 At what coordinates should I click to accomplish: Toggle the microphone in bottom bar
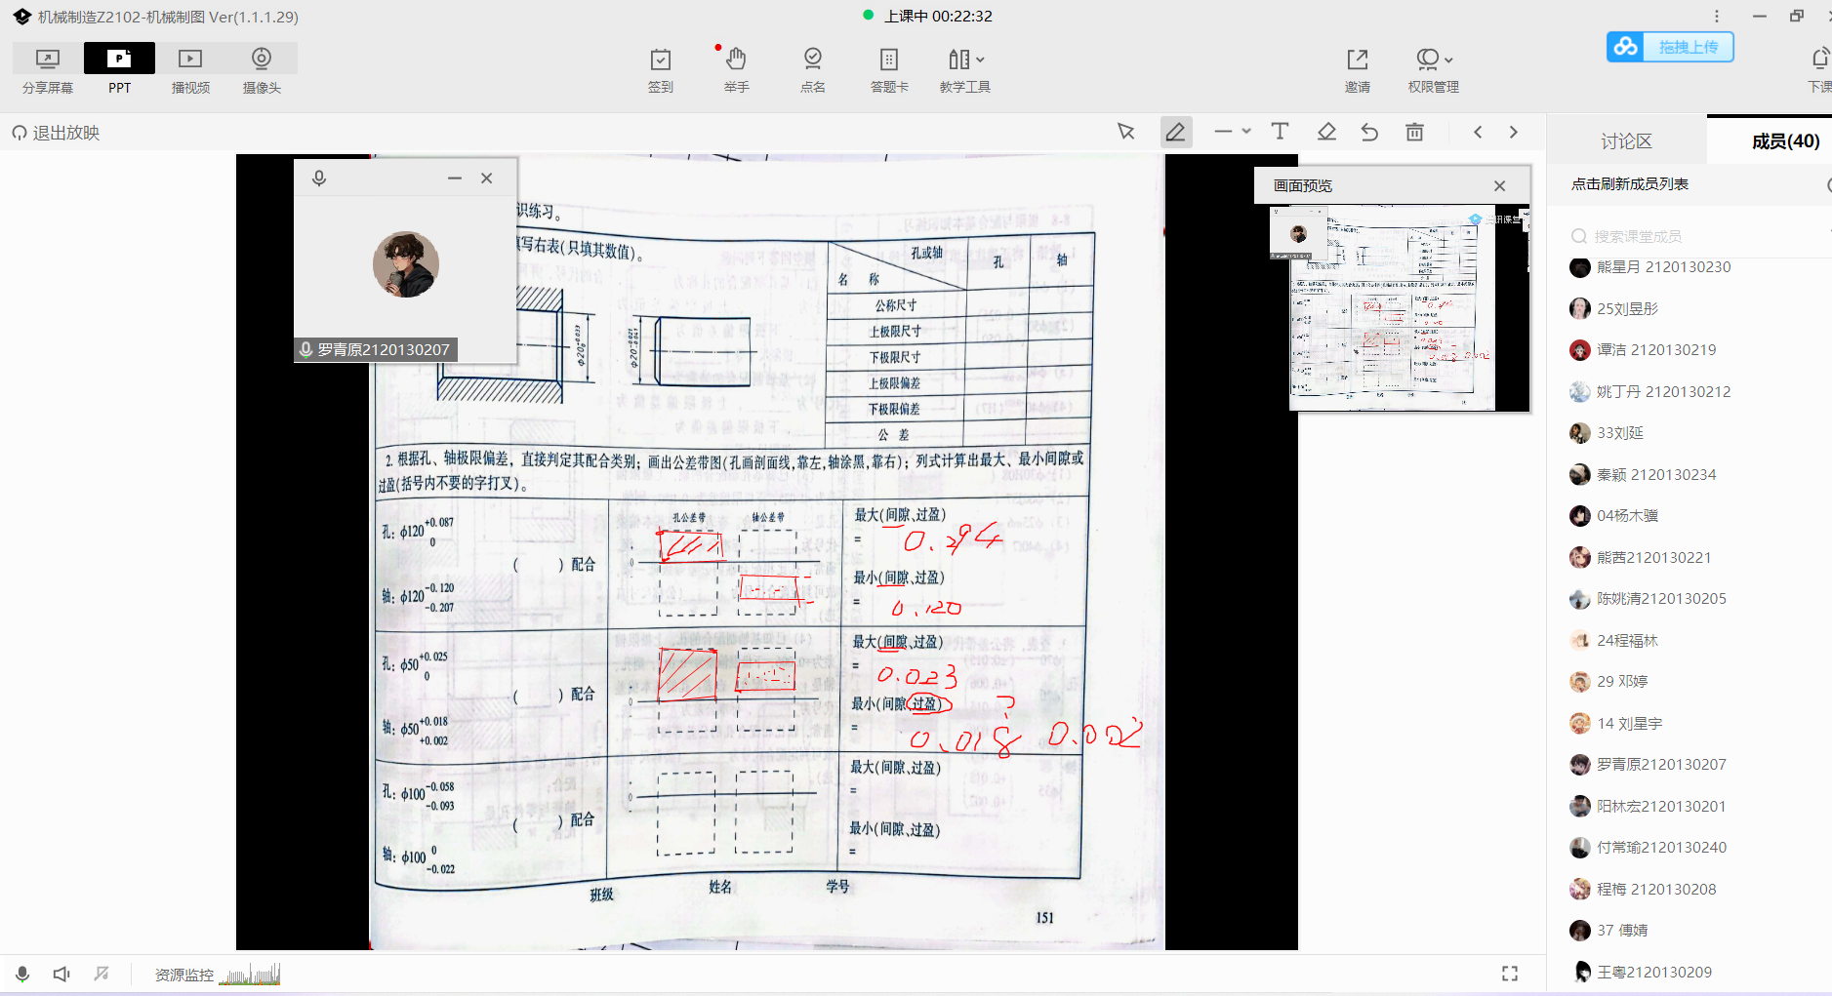coord(22,974)
